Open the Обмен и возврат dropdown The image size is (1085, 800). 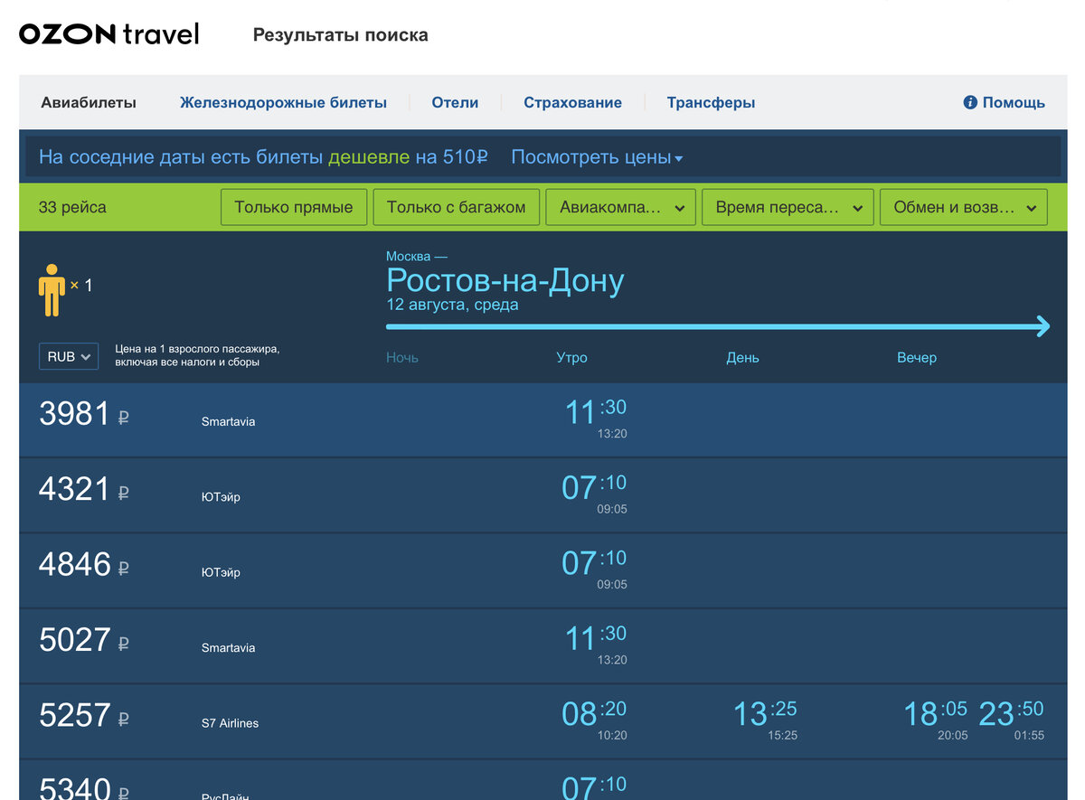[x=964, y=207]
